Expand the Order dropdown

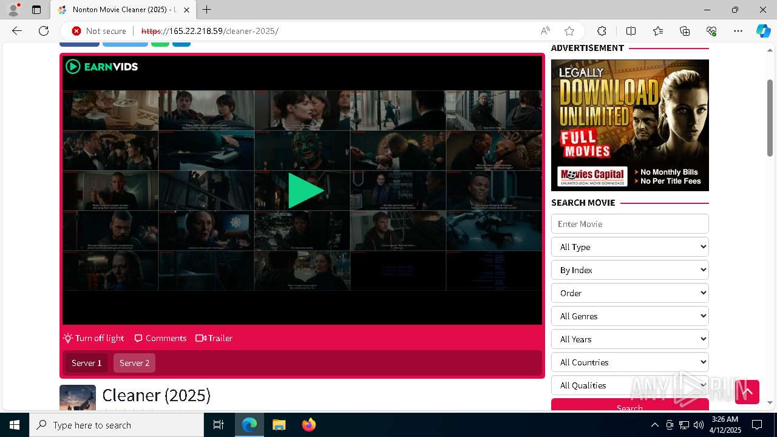pos(629,293)
